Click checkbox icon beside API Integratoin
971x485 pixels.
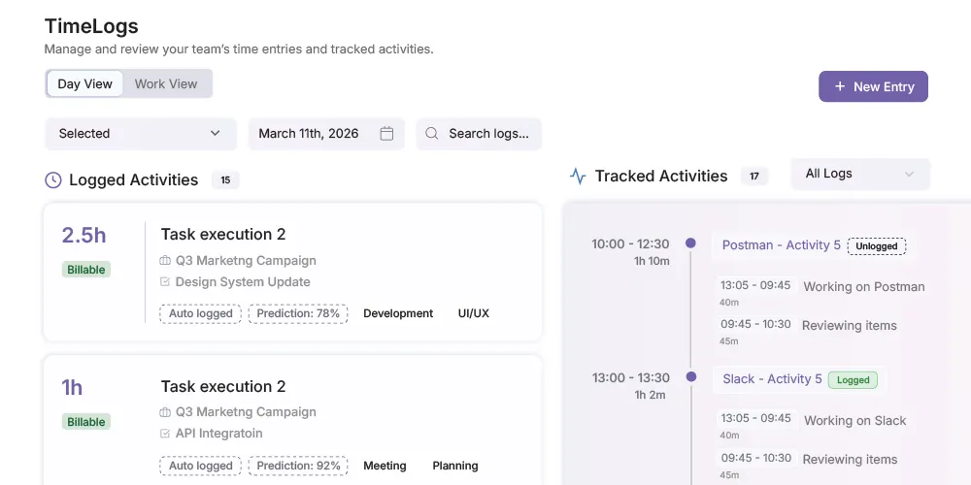165,434
